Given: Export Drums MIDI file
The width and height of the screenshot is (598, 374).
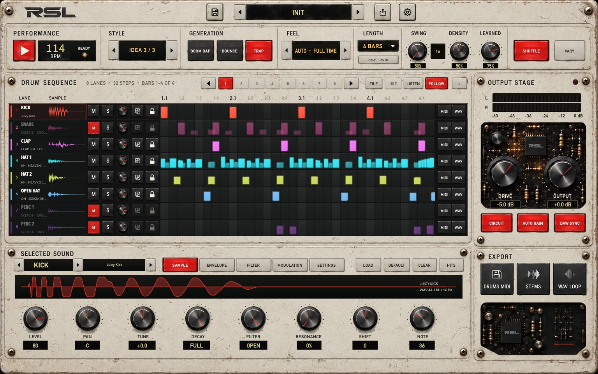Looking at the screenshot, I should [x=497, y=279].
